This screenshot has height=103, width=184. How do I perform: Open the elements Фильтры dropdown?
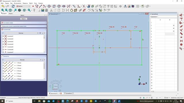[23, 60]
